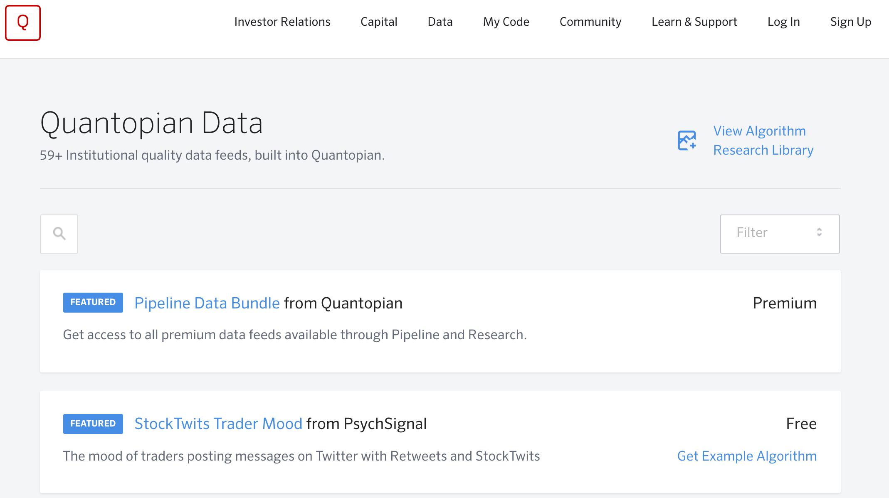Select Data in the top navigation
Image resolution: width=889 pixels, height=498 pixels.
(x=440, y=22)
